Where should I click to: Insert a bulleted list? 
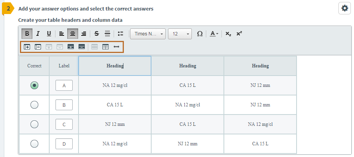(121, 34)
